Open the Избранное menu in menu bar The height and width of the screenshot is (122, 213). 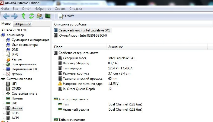point(43,9)
